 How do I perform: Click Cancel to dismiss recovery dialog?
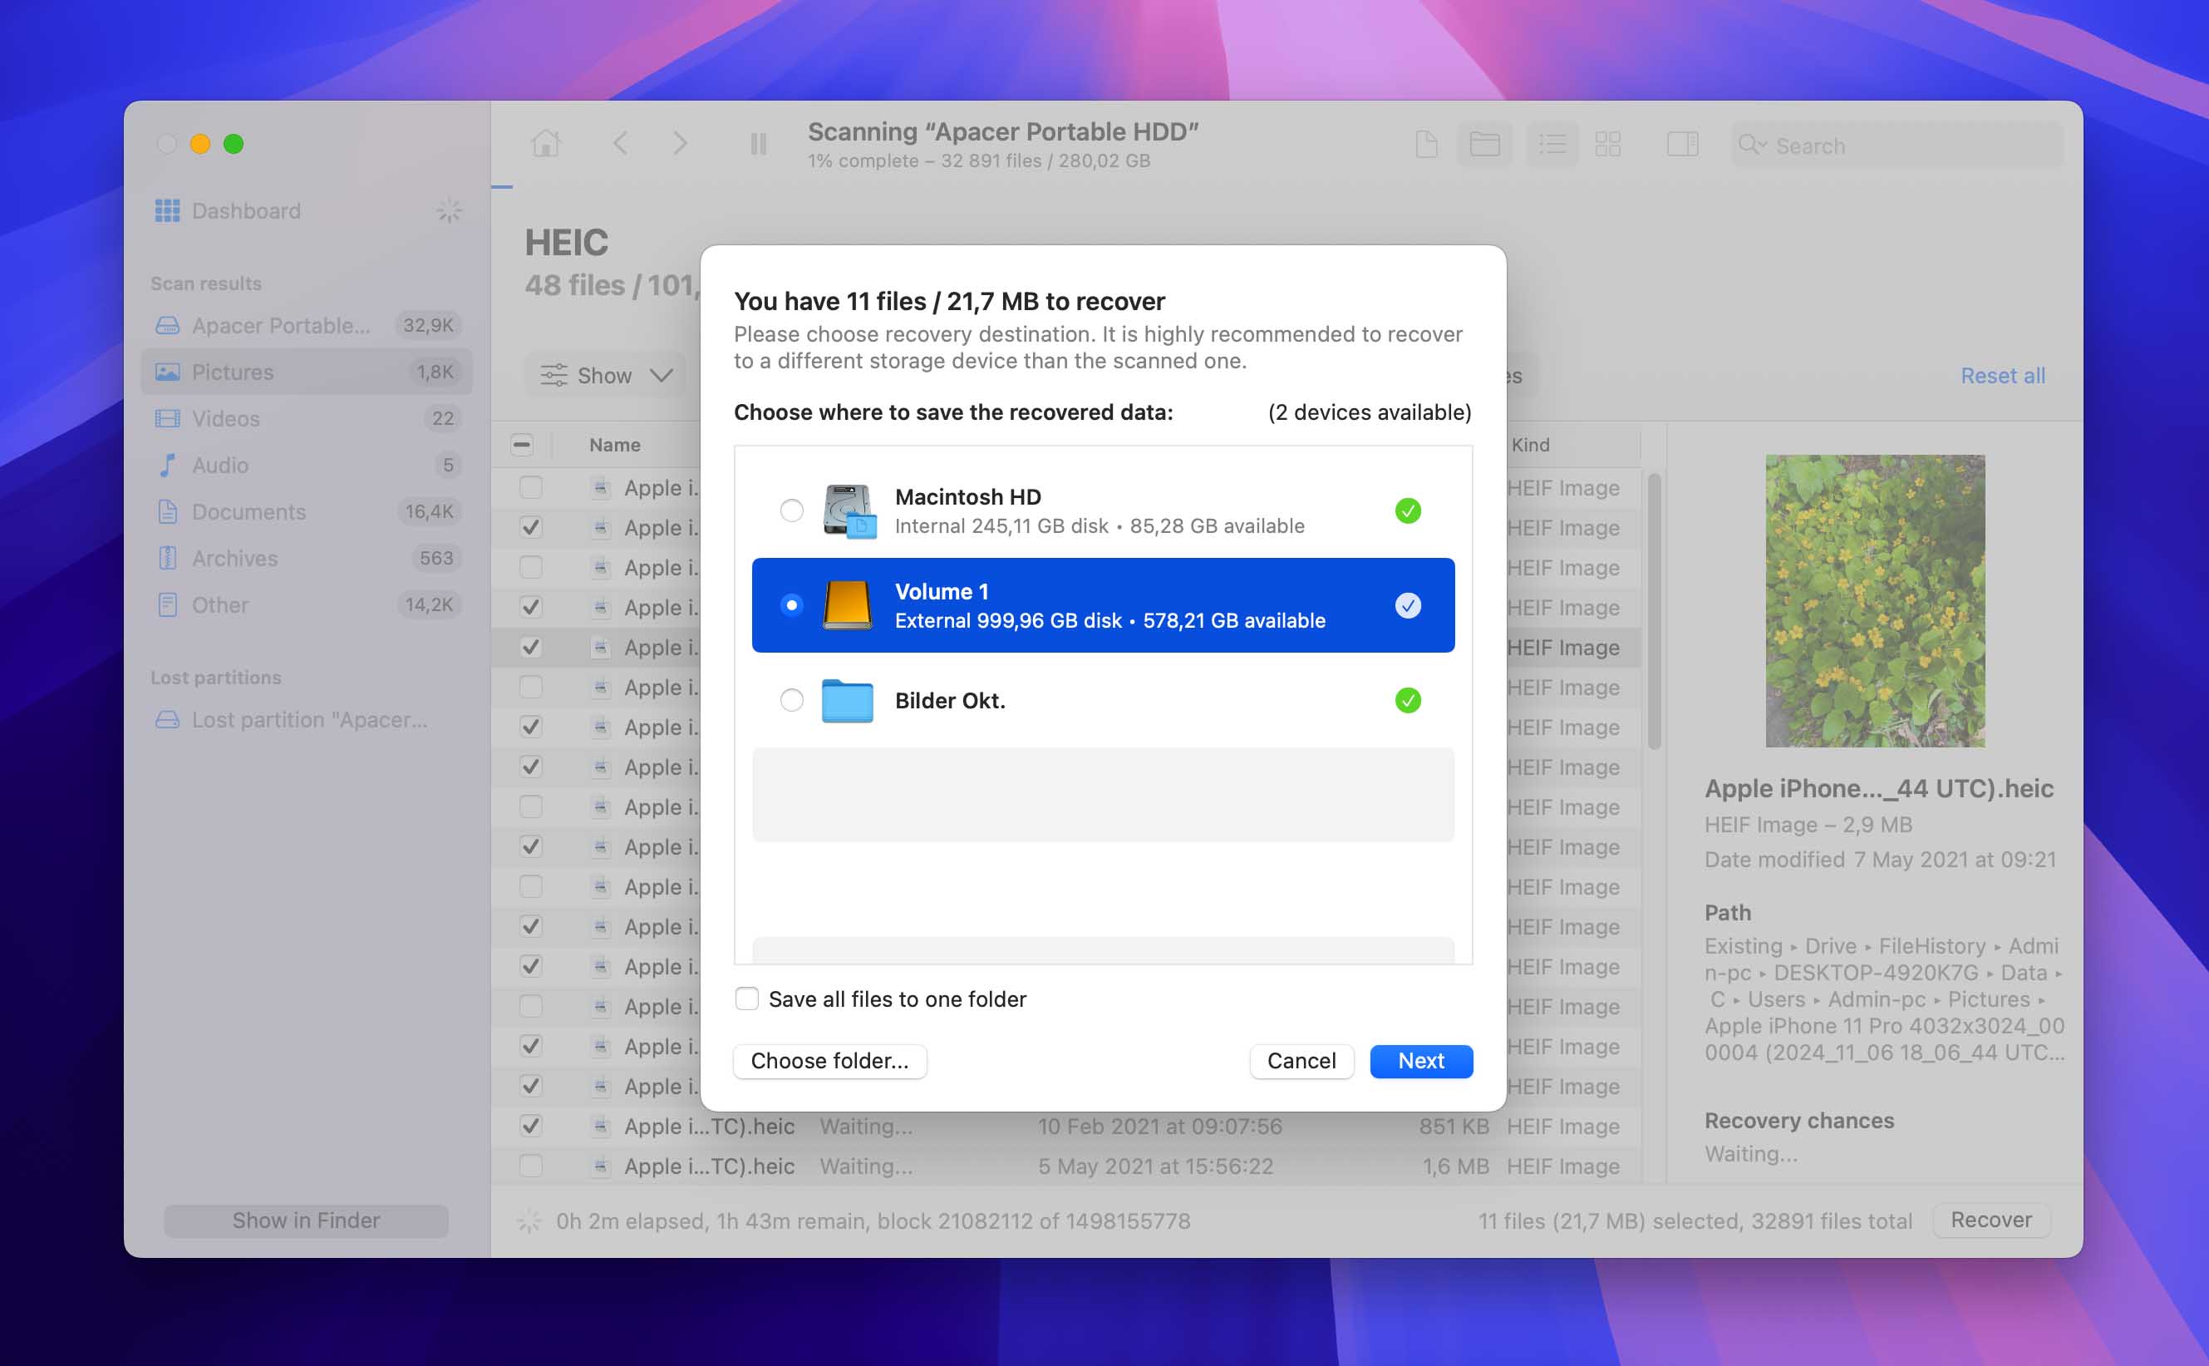click(1301, 1060)
